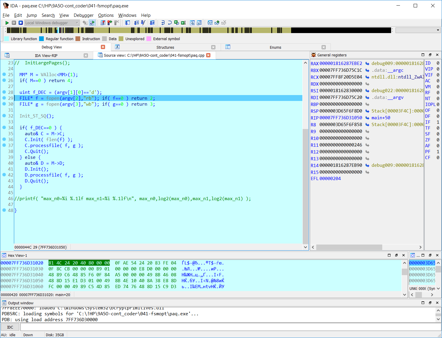The height and width of the screenshot is (338, 442).
Task: Close the Source view paq.cpp tab
Action: [208, 55]
